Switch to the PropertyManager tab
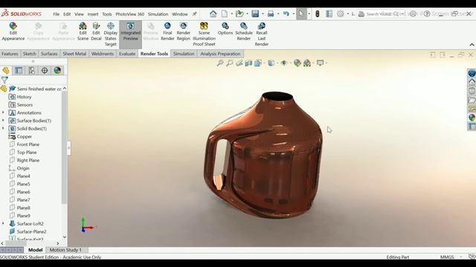This screenshot has width=476, height=267. [19, 70]
